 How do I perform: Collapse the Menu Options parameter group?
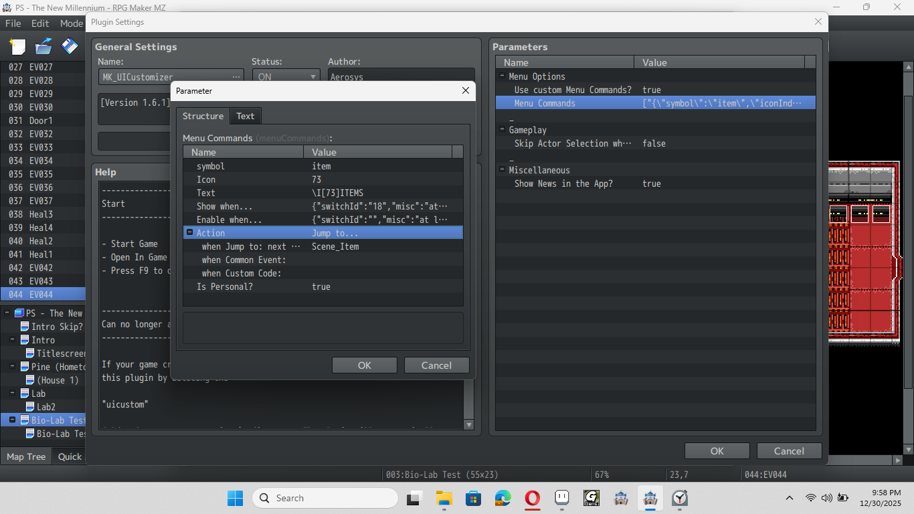click(x=502, y=76)
